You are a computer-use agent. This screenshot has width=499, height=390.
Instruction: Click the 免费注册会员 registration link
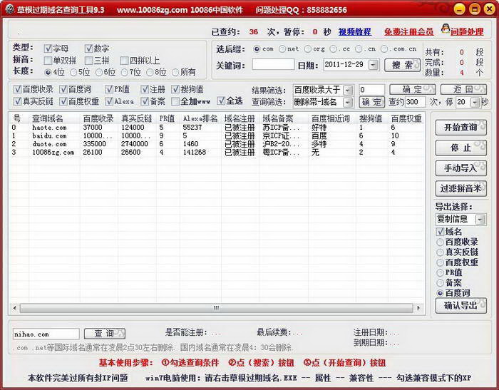pos(408,32)
